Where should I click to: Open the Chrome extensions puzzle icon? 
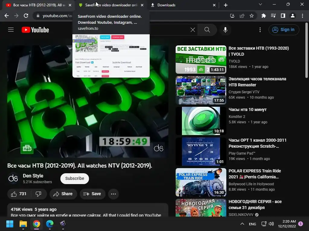pyautogui.click(x=264, y=16)
